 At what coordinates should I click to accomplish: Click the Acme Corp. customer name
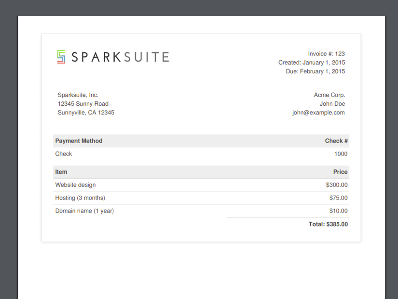[x=329, y=95]
